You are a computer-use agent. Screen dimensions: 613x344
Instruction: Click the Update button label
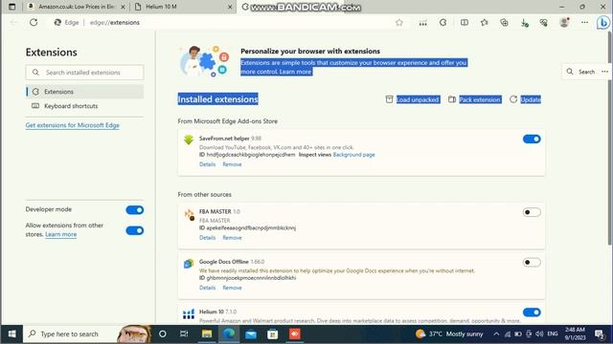click(531, 99)
